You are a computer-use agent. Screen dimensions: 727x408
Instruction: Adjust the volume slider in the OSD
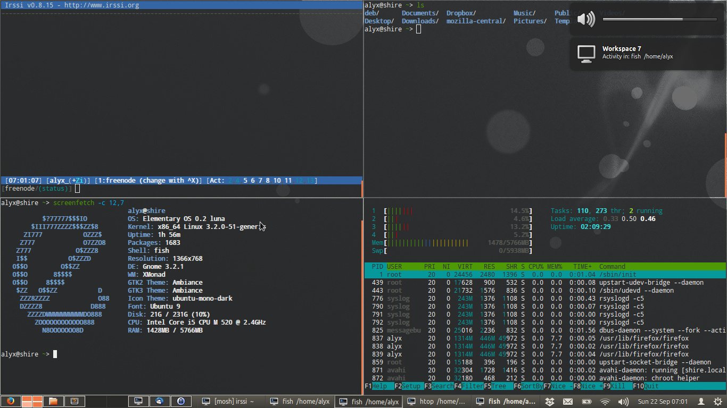click(x=660, y=18)
